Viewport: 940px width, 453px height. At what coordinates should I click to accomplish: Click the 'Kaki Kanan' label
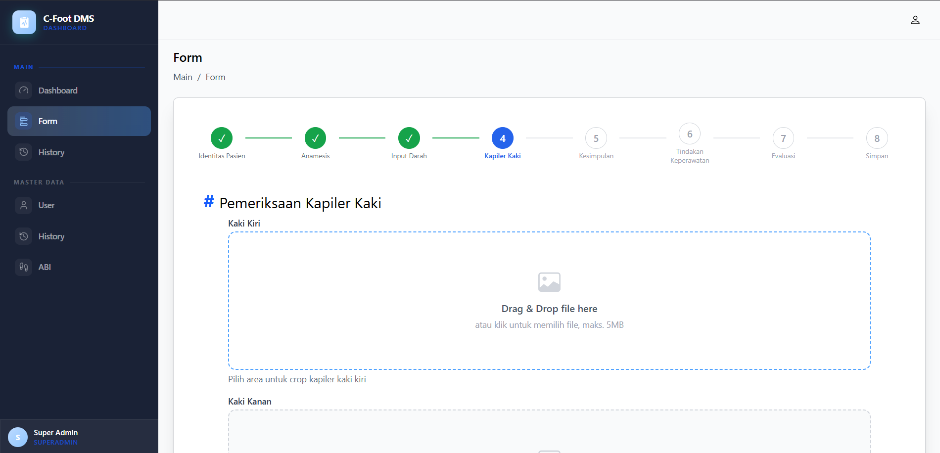click(x=250, y=401)
